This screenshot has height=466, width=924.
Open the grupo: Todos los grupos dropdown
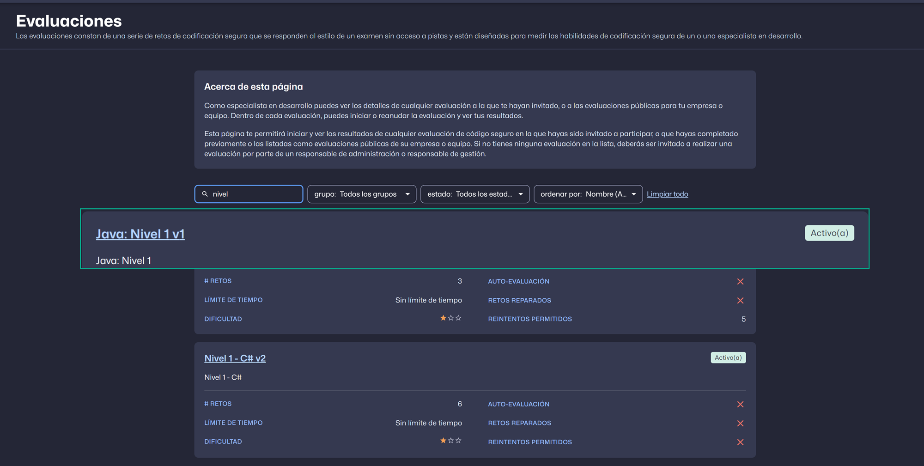pos(362,194)
